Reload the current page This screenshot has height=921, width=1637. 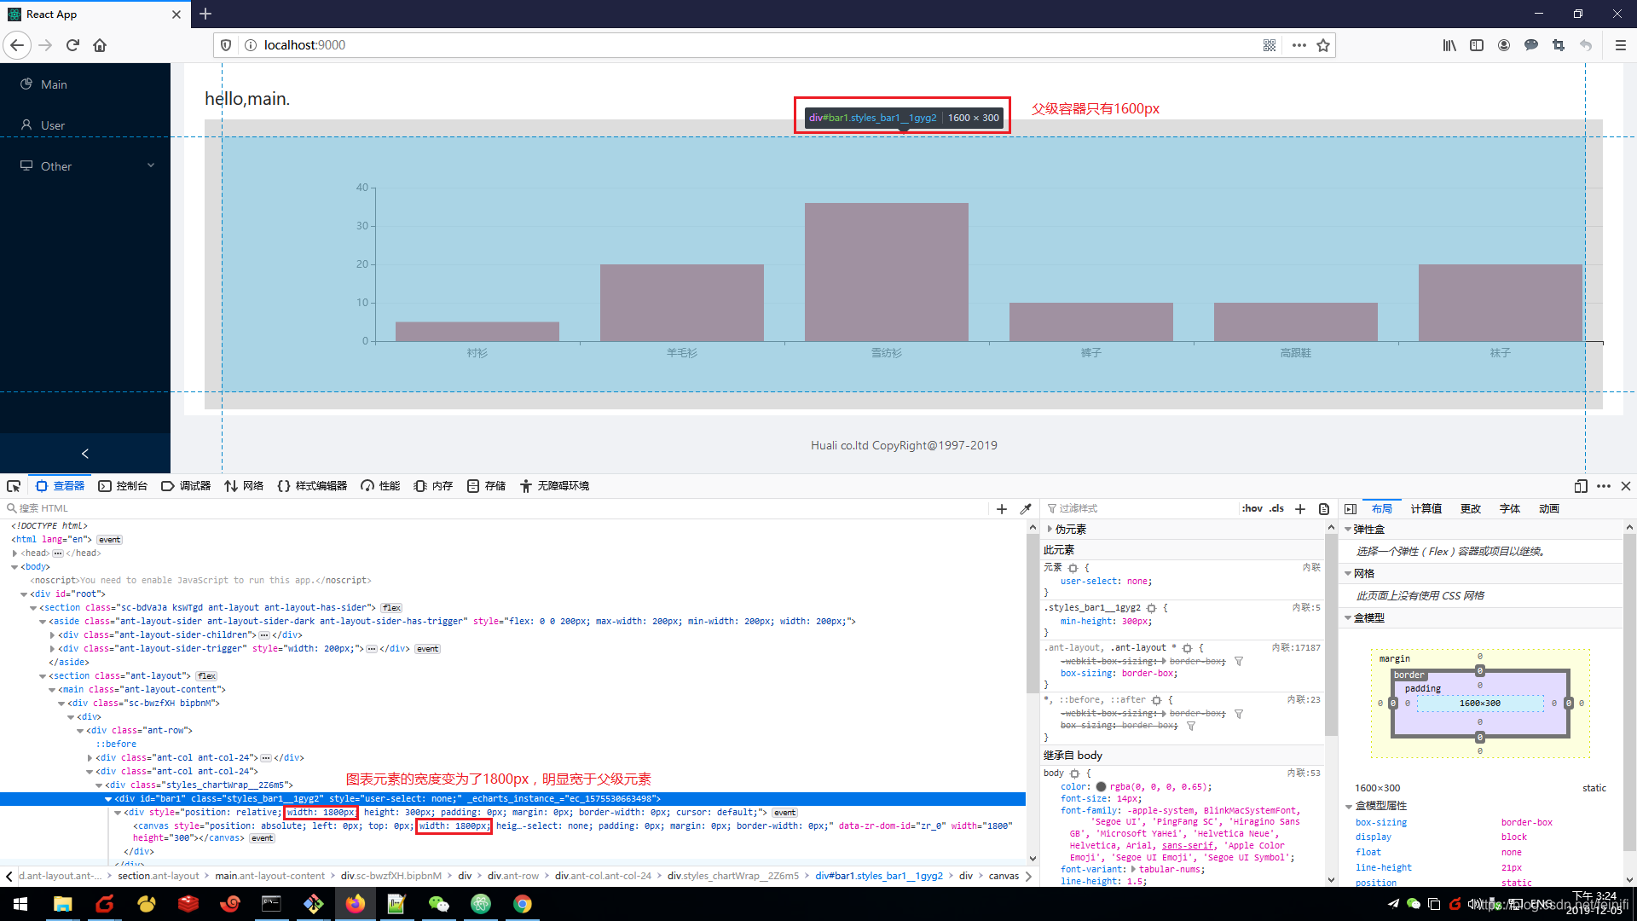coord(72,45)
